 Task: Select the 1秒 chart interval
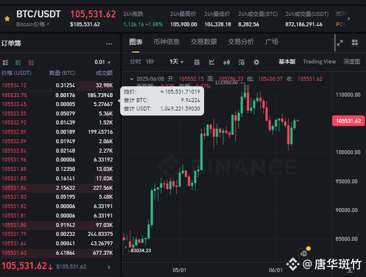pos(150,62)
